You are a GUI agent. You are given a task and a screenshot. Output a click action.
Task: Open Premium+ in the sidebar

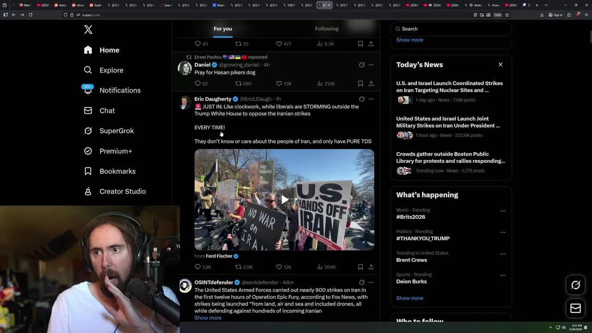tap(108, 151)
